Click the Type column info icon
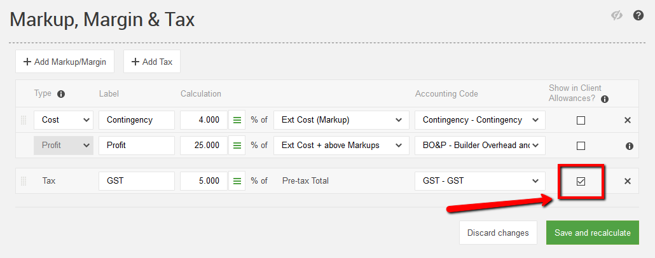This screenshot has height=258, width=655. click(x=61, y=94)
